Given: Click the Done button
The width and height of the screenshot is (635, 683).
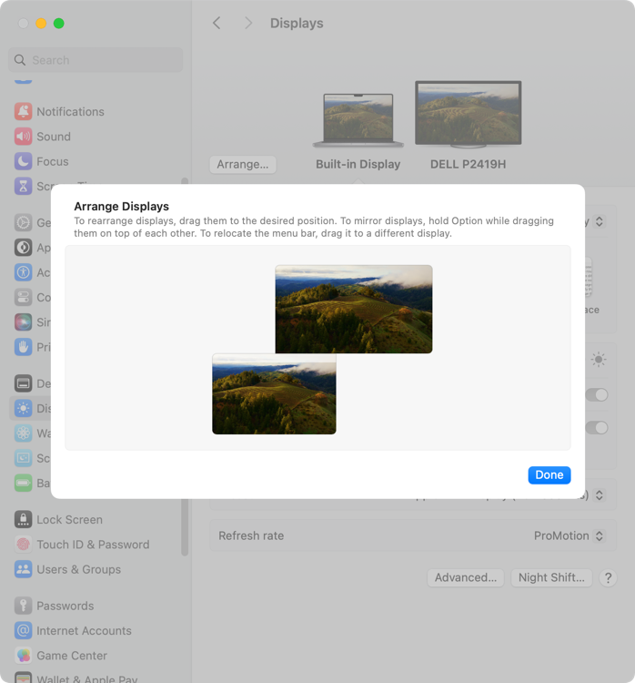Looking at the screenshot, I should (x=549, y=474).
